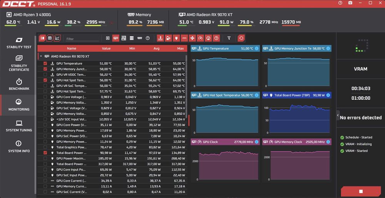Toggle the fan sensor filter icon
Image resolution: width=385 pixels, height=198 pixels.
[x=192, y=38]
